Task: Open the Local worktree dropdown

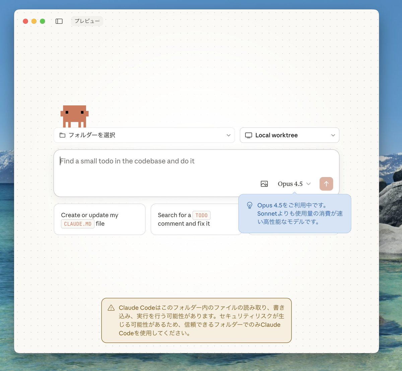Action: coord(289,135)
